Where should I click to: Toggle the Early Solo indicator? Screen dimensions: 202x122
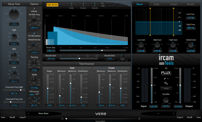click(x=72, y=6)
